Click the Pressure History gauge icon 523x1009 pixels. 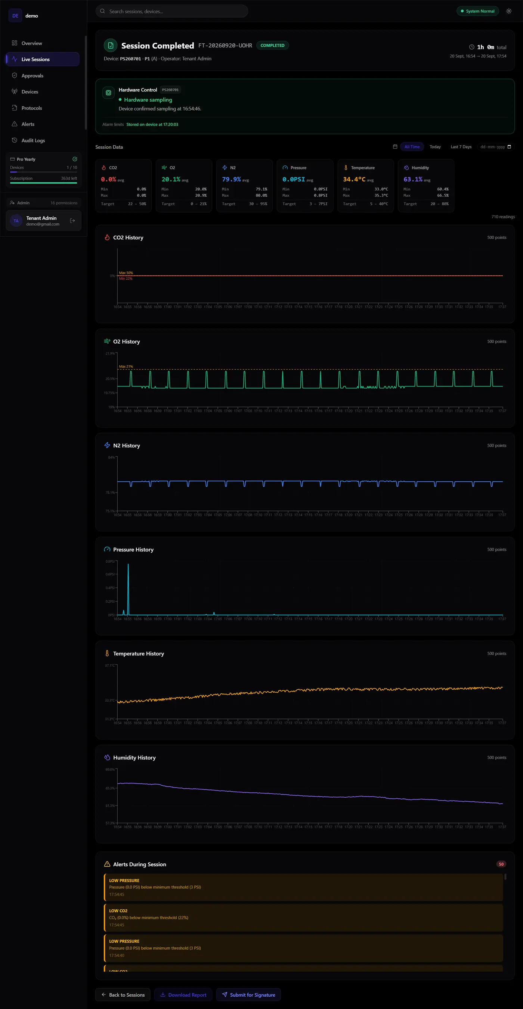107,549
